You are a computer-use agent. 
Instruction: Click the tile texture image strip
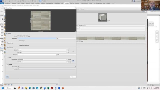tap(110, 38)
